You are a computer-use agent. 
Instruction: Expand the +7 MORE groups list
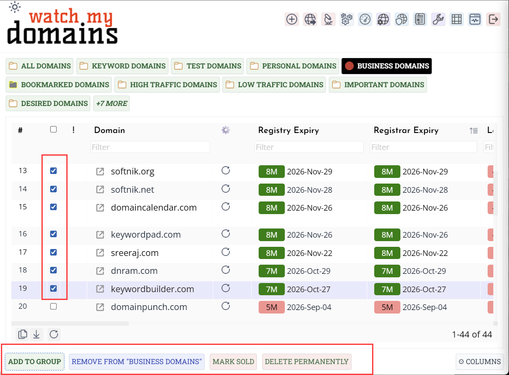click(111, 103)
